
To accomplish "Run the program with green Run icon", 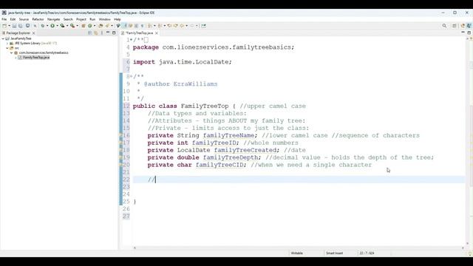I will coord(52,26).
